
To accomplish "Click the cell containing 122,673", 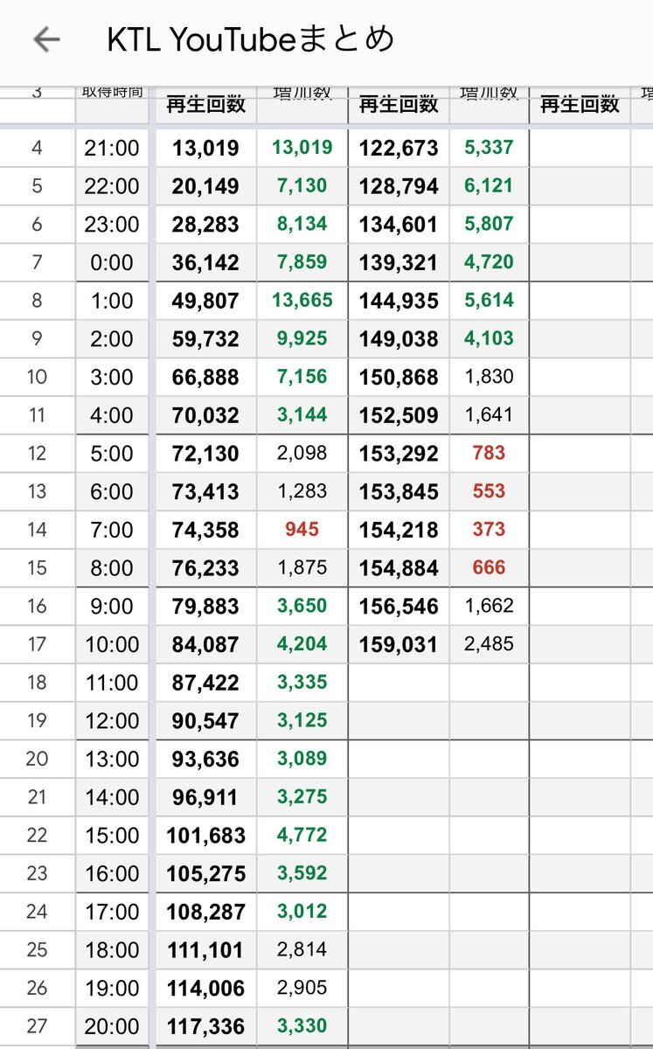I will point(399,148).
